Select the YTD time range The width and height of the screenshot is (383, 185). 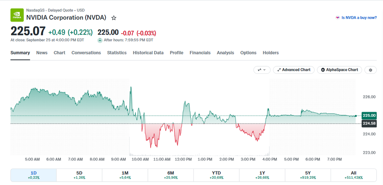point(217,175)
